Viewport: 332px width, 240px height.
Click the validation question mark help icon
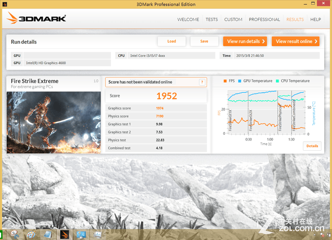pos(202,82)
